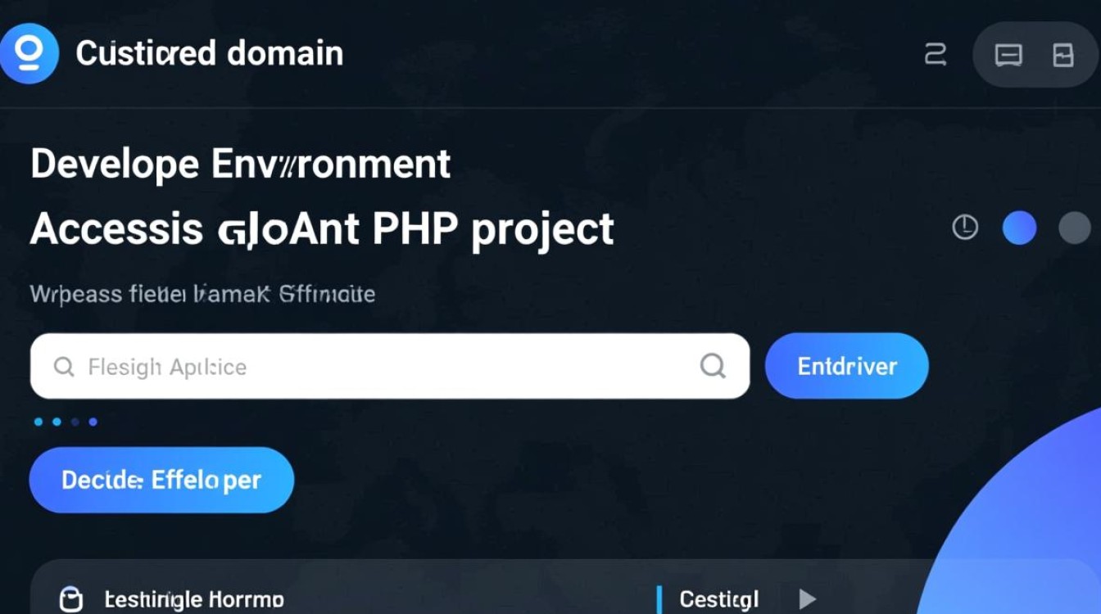Screen dimensions: 1101x614
Task: Click the search icon at the field's right end
Action: pyautogui.click(x=712, y=367)
